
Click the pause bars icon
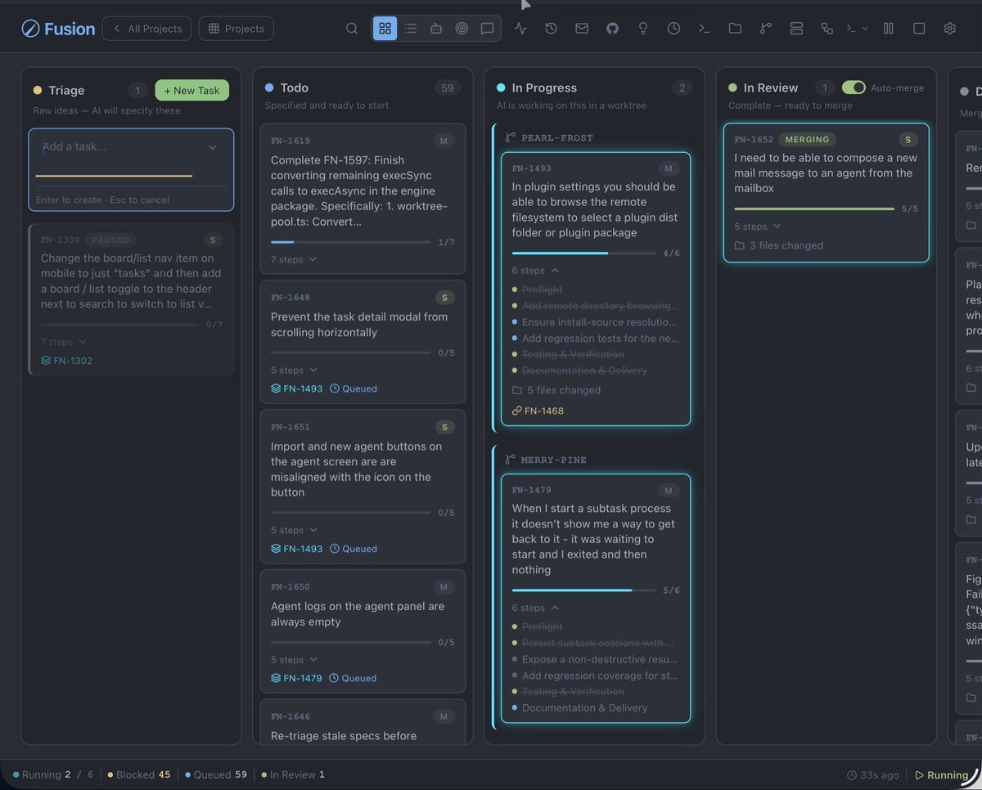click(889, 29)
